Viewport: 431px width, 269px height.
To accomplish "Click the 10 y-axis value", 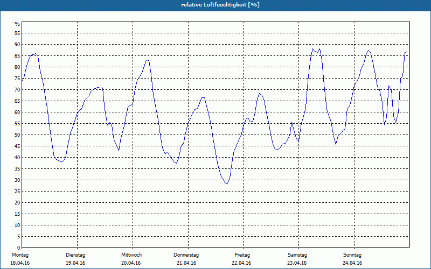I will pyautogui.click(x=17, y=225).
